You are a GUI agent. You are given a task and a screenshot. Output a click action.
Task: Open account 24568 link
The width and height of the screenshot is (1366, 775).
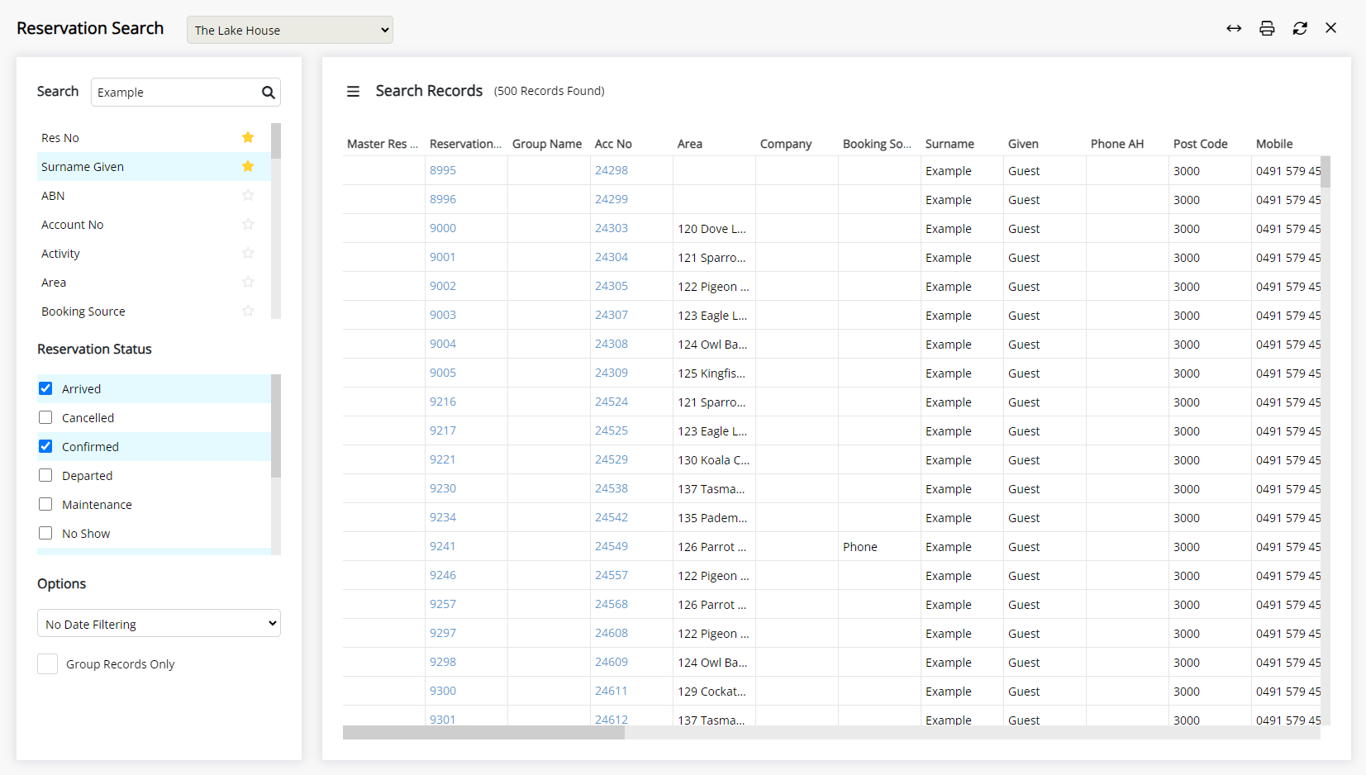click(612, 604)
